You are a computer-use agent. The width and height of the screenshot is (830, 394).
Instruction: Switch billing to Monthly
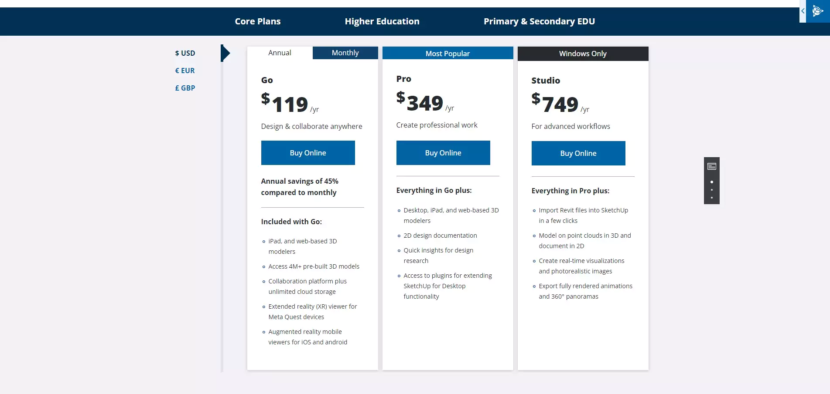click(345, 53)
